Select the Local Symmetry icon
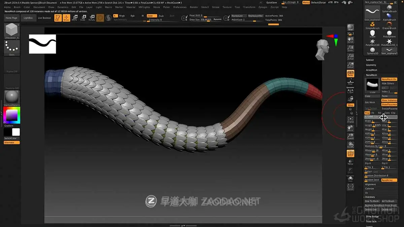Image resolution: width=404 pixels, height=227 pixels. (x=350, y=91)
